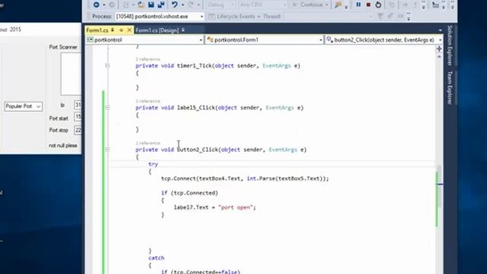Click the catch keyword in code
This screenshot has height=274, width=487.
coord(156,258)
